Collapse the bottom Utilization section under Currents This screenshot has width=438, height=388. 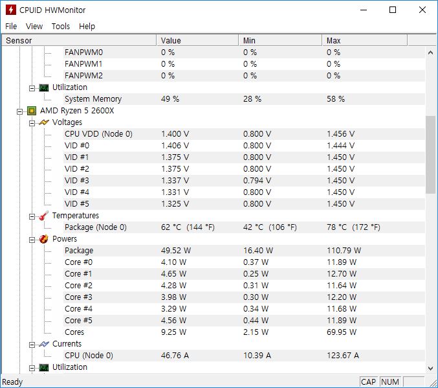coord(32,368)
